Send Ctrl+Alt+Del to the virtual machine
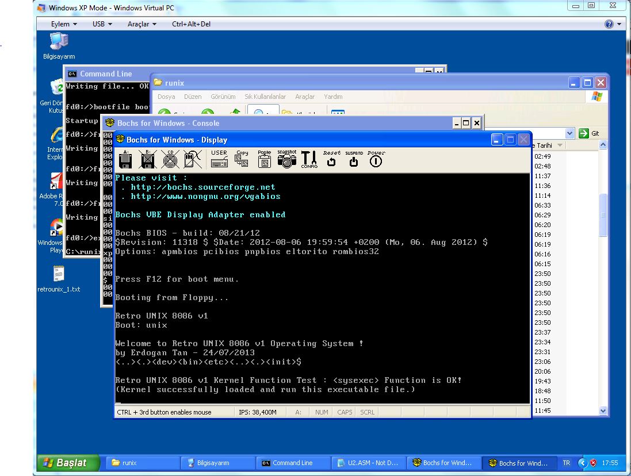 point(191,24)
